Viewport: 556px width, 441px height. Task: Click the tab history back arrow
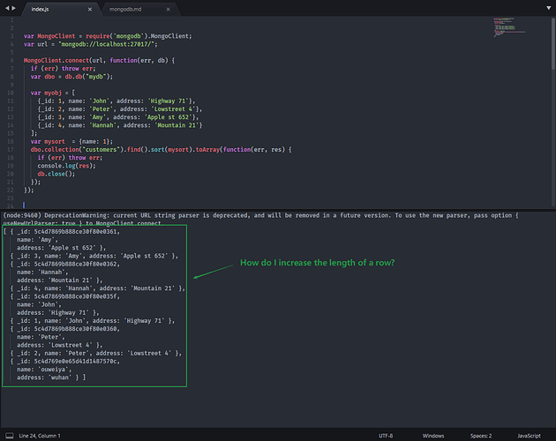[5, 8]
